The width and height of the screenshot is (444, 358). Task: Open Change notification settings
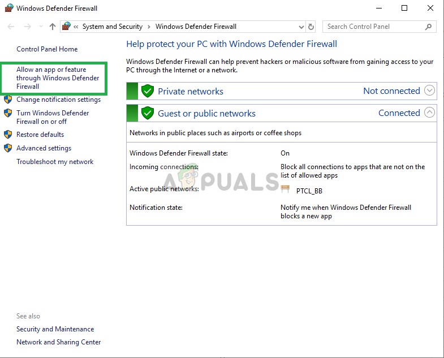[59, 100]
